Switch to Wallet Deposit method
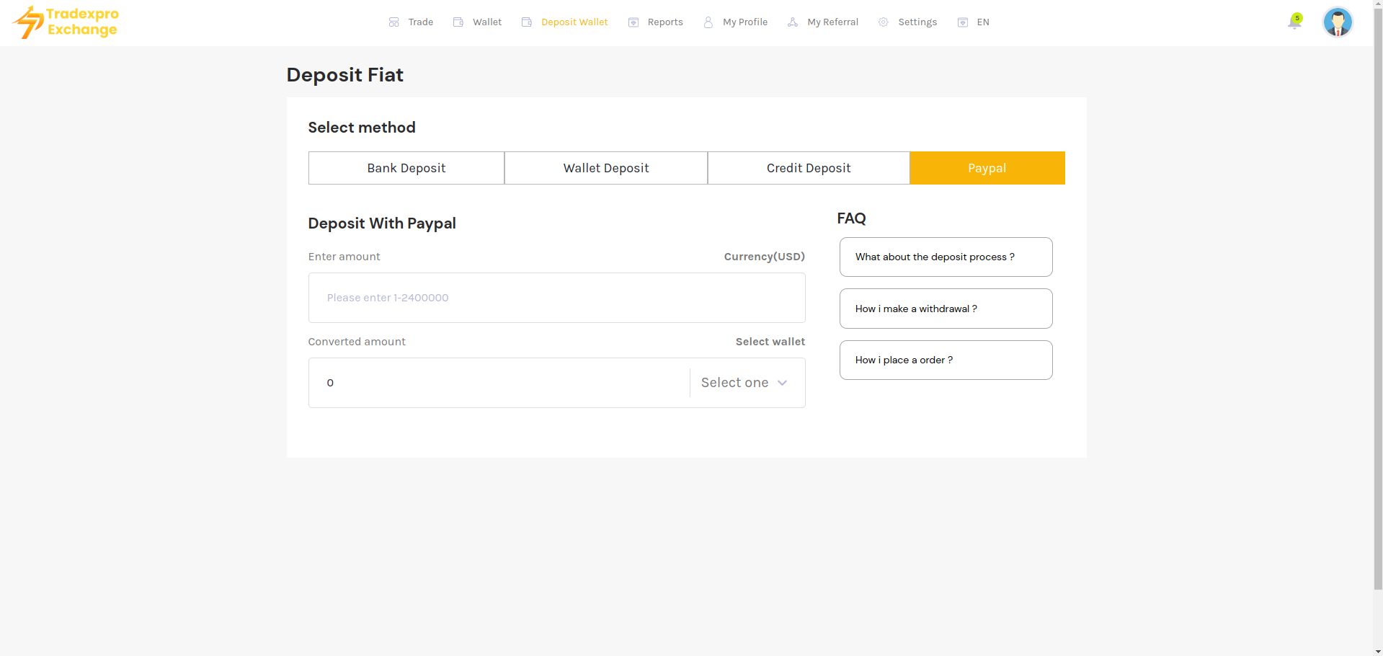The width and height of the screenshot is (1383, 656). click(x=605, y=168)
